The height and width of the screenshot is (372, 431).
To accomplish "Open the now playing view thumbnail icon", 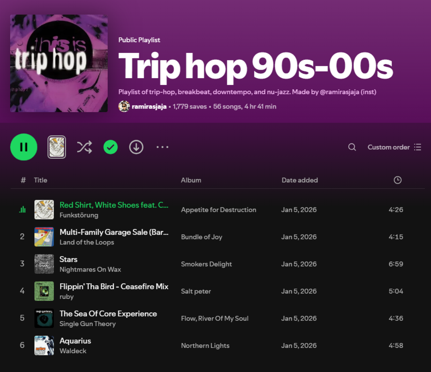I will click(x=57, y=147).
